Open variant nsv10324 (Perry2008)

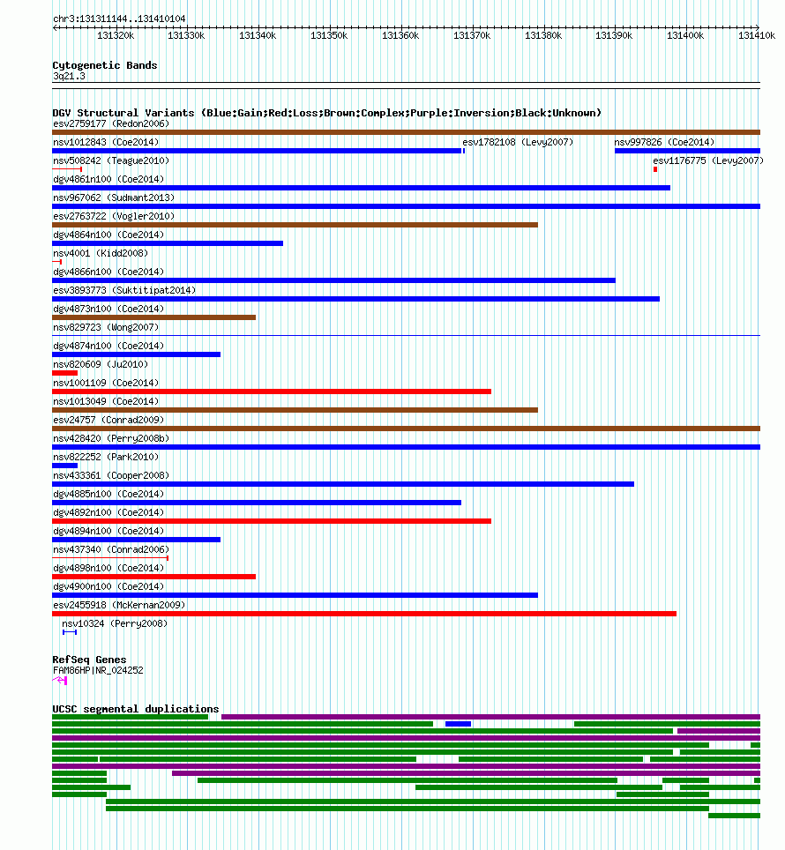click(x=115, y=623)
